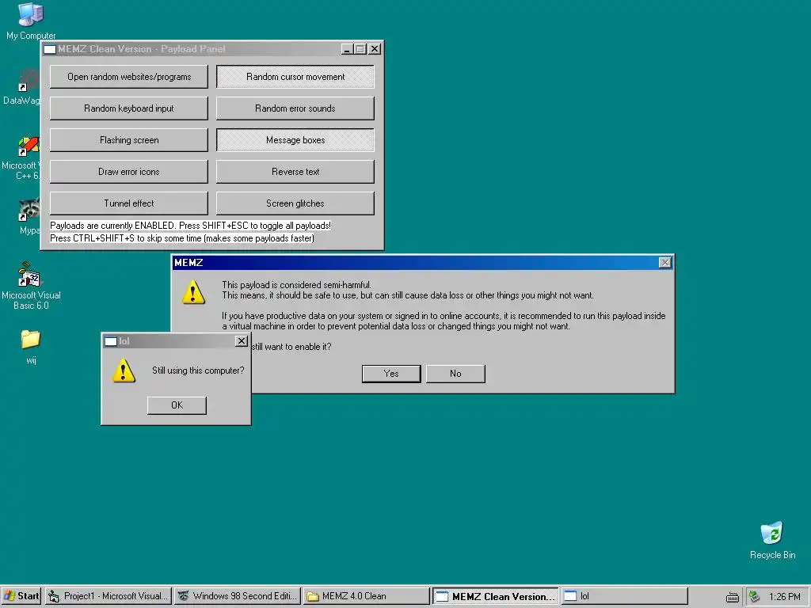Click the warning icon in the MEMZ dialog
The height and width of the screenshot is (608, 811).
pyautogui.click(x=193, y=292)
